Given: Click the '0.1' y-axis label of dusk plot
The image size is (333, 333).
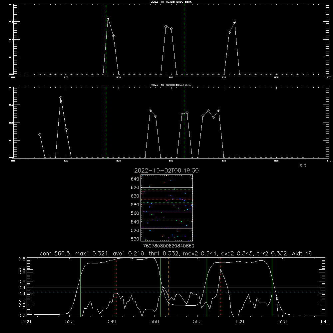Looking at the screenshot, I should (x=11, y=141).
